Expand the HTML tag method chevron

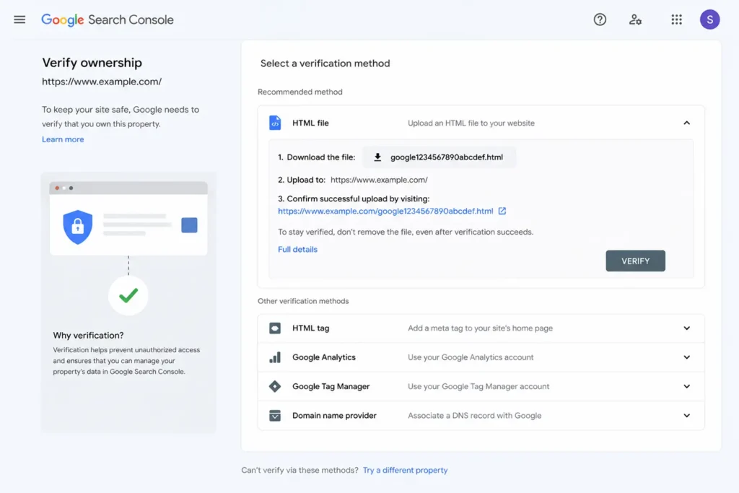tap(687, 328)
